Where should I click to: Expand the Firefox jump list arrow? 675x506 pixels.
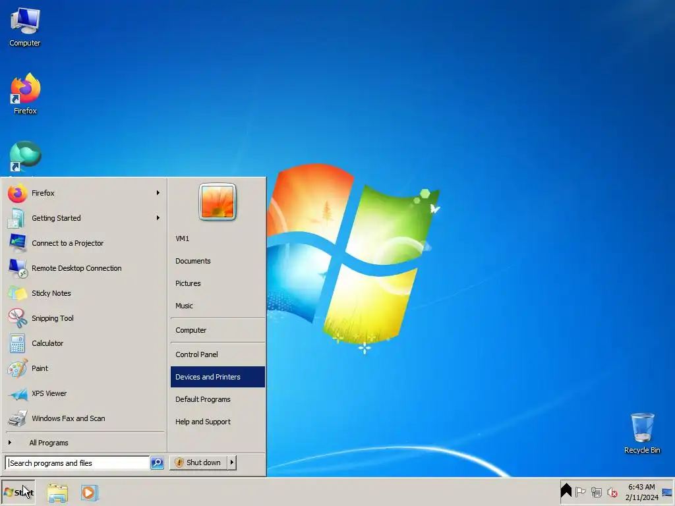tap(158, 193)
